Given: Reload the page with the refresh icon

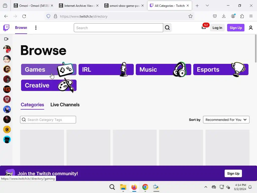Looking at the screenshot, I should 24,16.
